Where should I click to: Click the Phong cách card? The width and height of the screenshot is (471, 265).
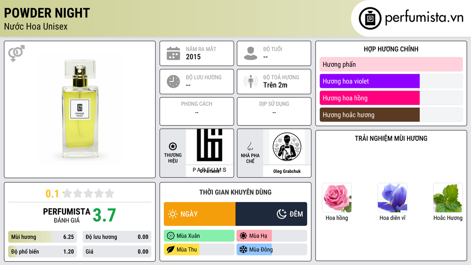197,111
